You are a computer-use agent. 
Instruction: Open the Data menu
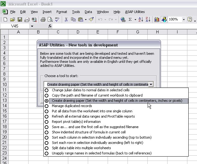88,12
